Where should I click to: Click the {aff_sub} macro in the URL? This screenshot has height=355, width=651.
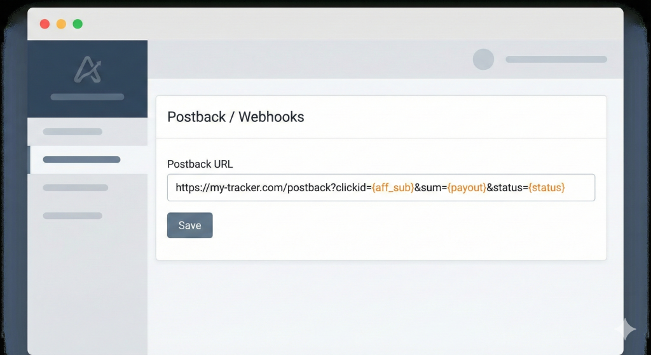pyautogui.click(x=393, y=188)
